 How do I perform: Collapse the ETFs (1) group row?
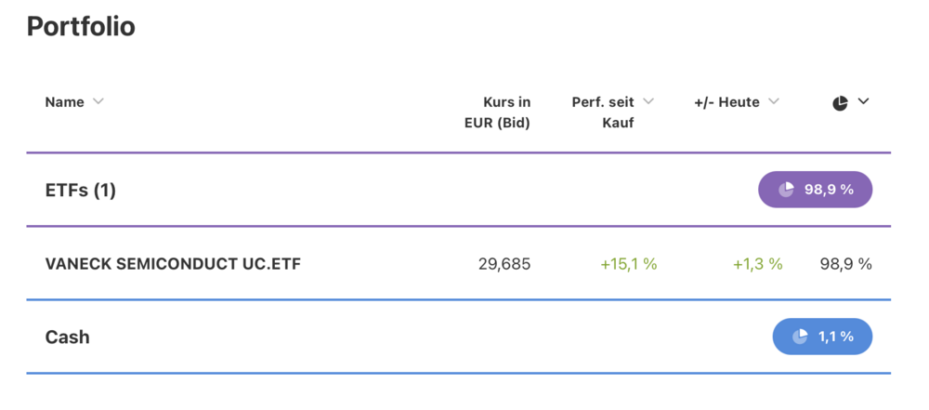[x=81, y=191]
